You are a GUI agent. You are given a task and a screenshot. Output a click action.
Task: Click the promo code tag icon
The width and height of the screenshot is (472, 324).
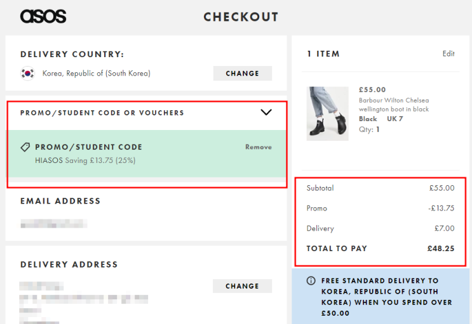[25, 147]
